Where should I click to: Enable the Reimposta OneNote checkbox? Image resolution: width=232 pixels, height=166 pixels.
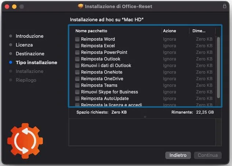tap(77, 72)
